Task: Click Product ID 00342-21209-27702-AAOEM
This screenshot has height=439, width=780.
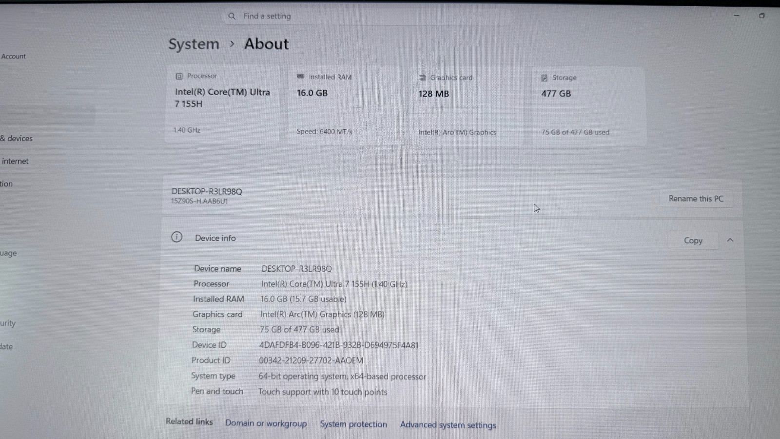Action: coord(311,360)
